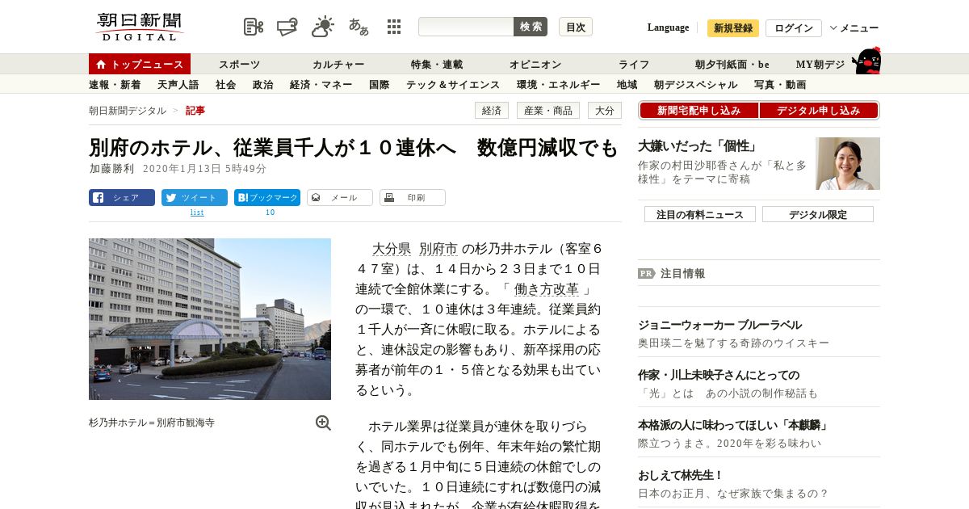Switch to デジタル限定 tab
This screenshot has height=509, width=969.
tap(818, 214)
